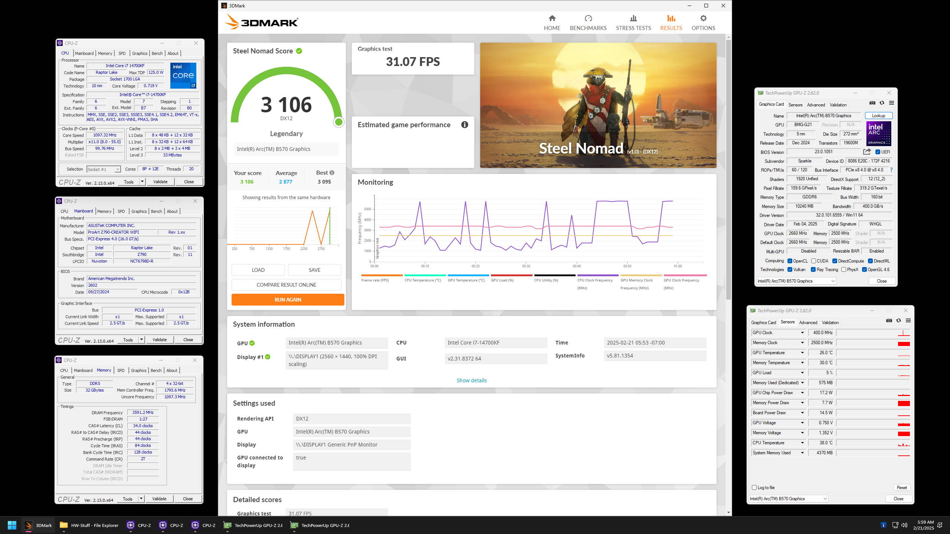
Task: Open GPU selector dropdown in GPU-Z Sensors window
Action: coord(788,499)
